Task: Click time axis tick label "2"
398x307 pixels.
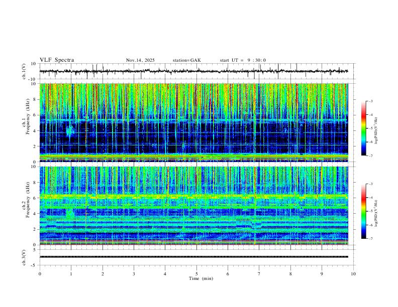Action: pyautogui.click(x=103, y=274)
